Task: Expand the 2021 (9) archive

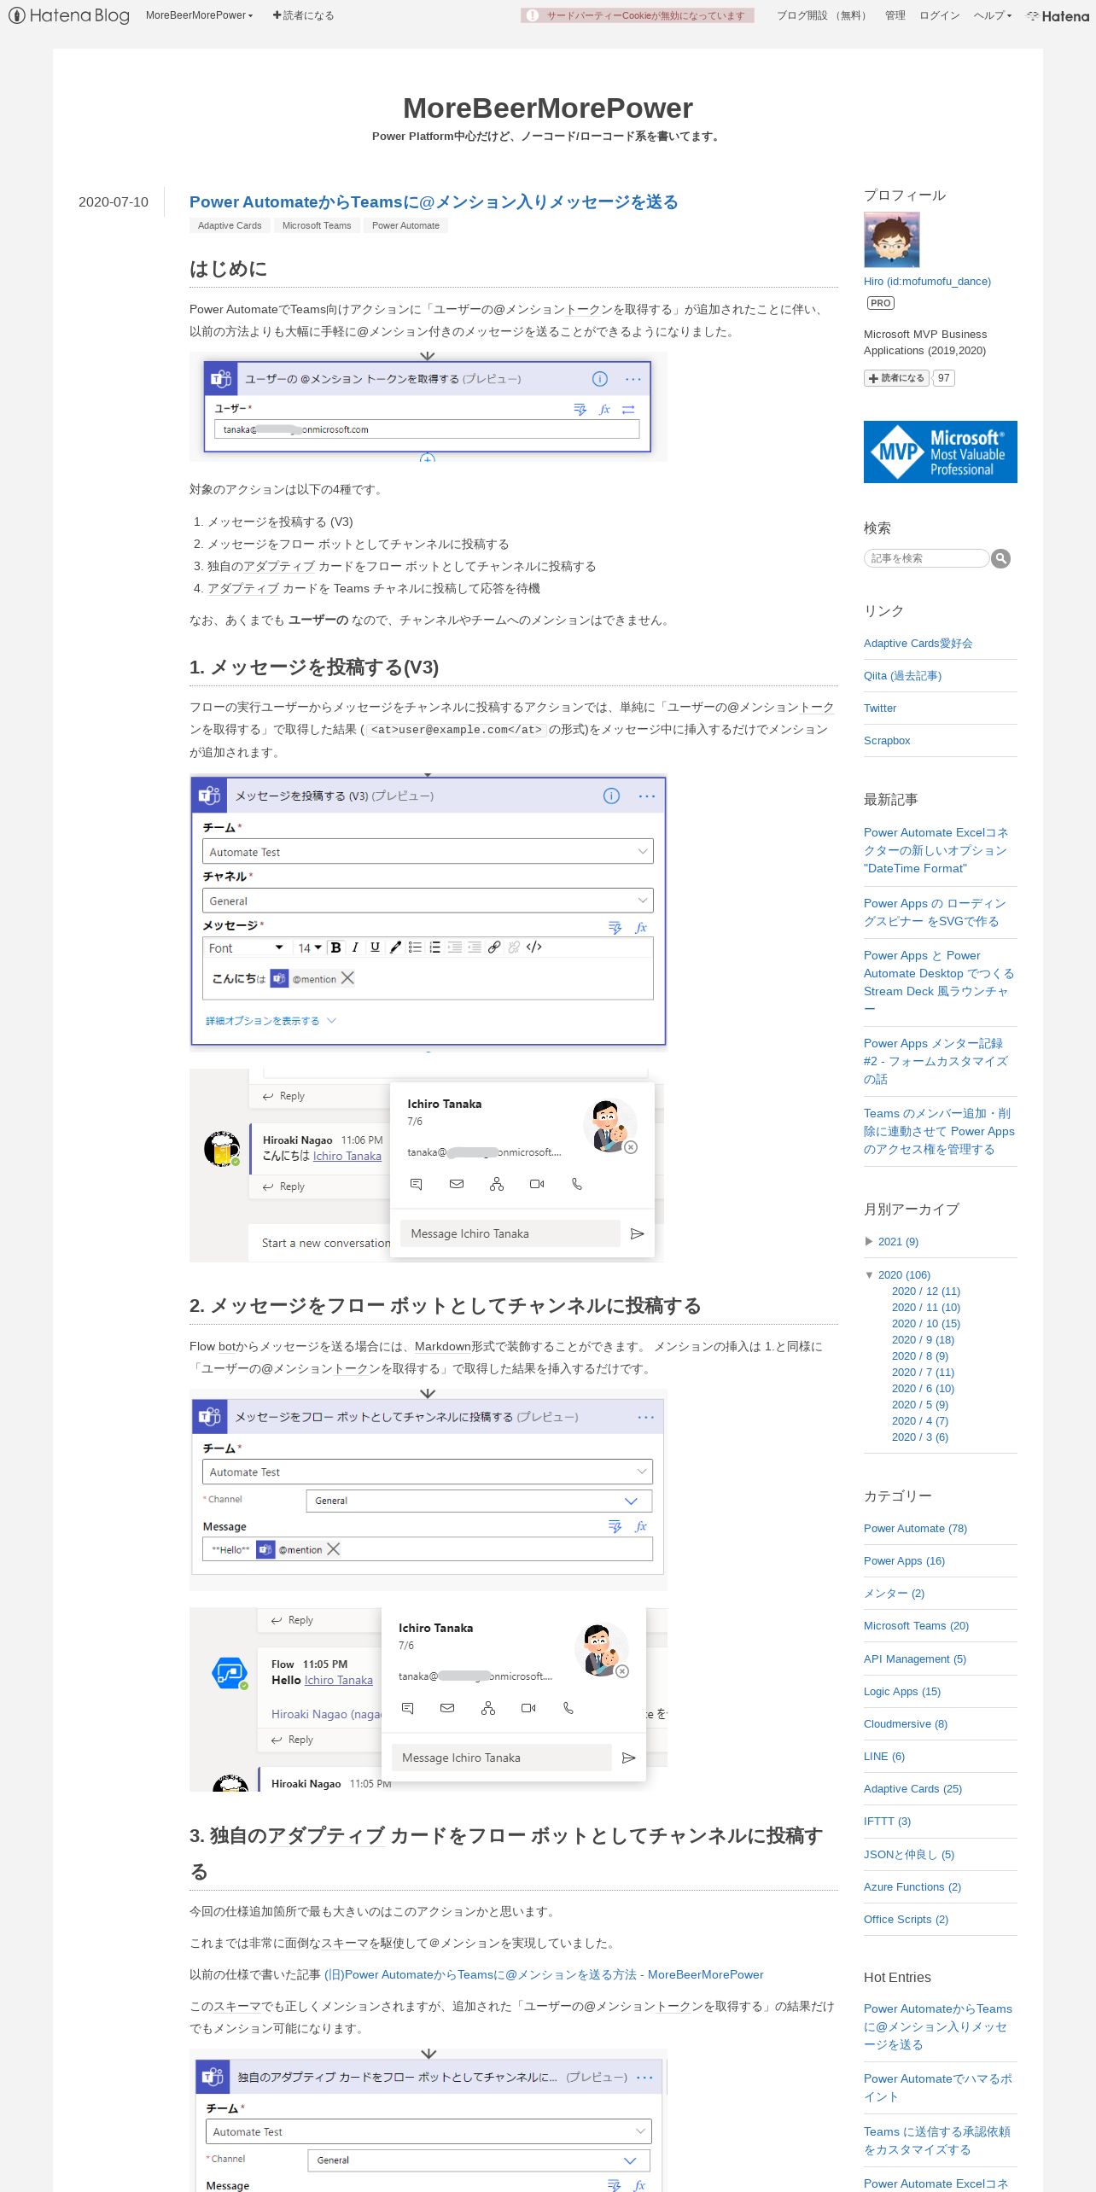Action: [869, 1242]
